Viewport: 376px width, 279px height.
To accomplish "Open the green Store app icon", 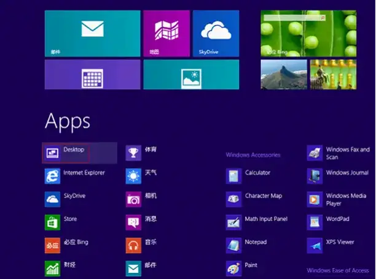I will pos(52,223).
